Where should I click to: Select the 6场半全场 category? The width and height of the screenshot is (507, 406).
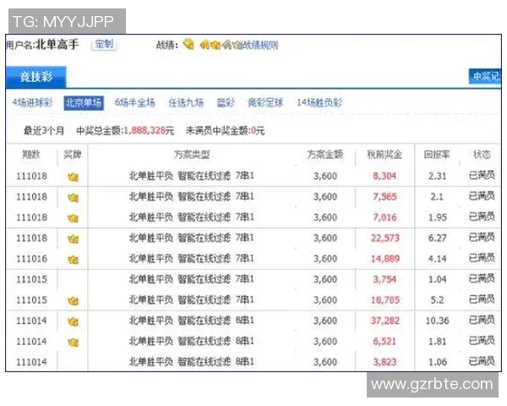135,102
